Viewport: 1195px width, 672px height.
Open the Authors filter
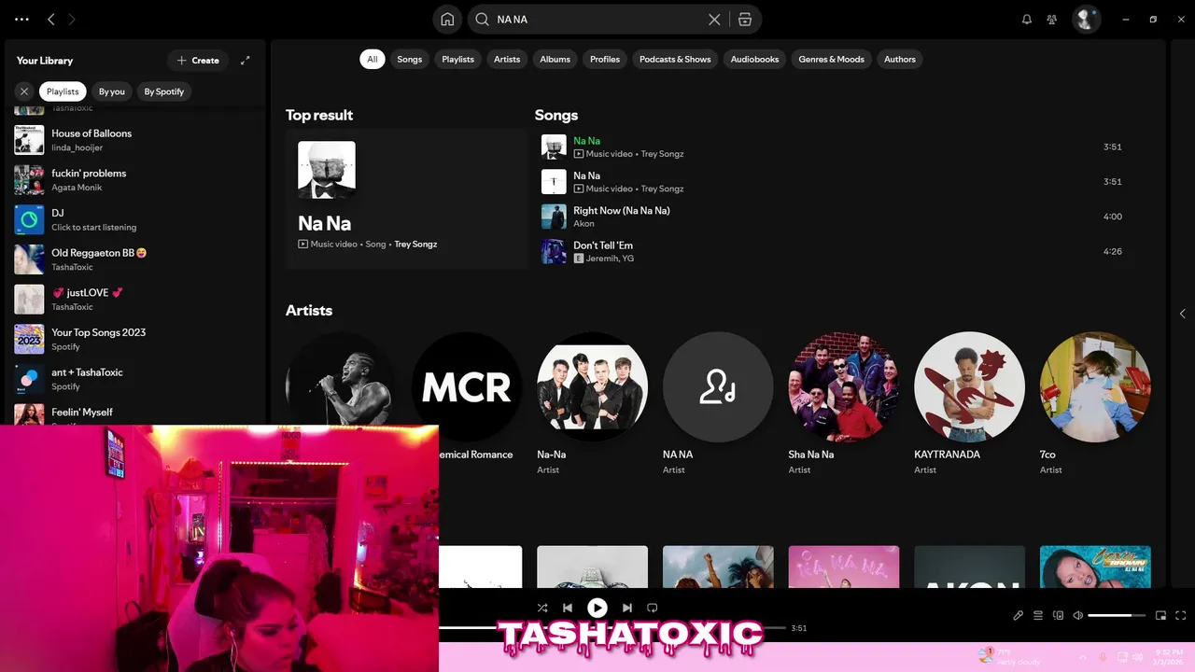[900, 59]
